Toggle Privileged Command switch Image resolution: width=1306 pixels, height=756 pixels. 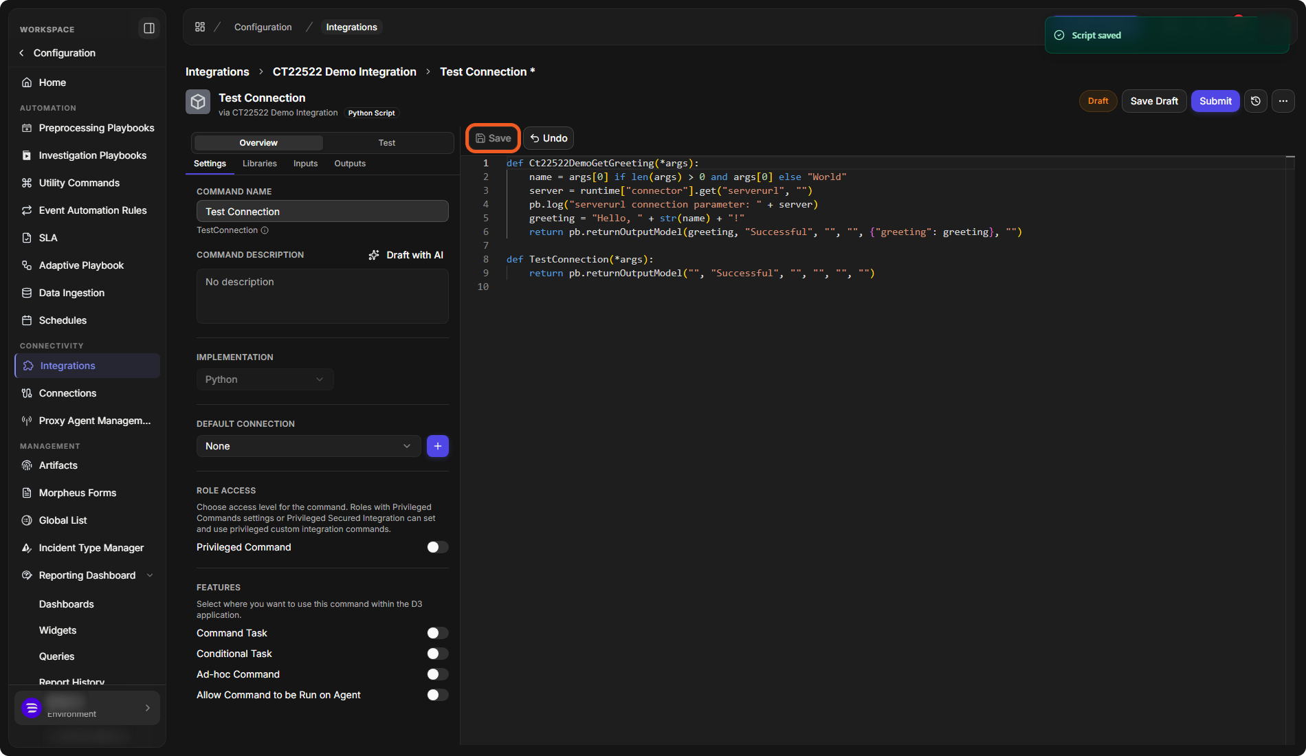(x=437, y=547)
